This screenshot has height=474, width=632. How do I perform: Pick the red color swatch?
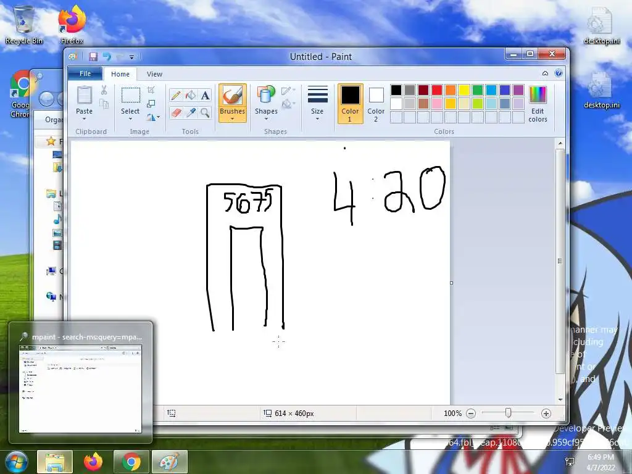[437, 90]
